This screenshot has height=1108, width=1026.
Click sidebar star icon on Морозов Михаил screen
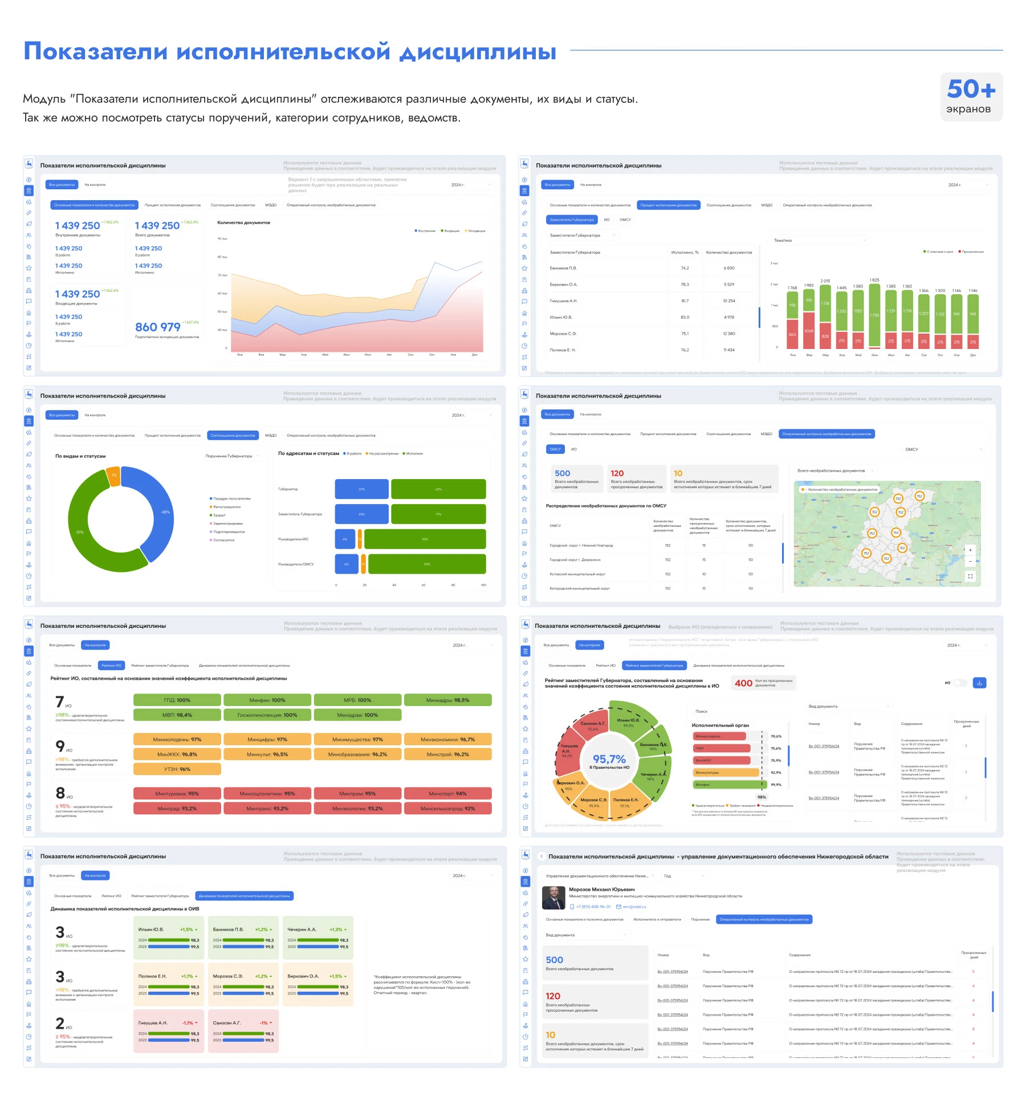coord(525,959)
